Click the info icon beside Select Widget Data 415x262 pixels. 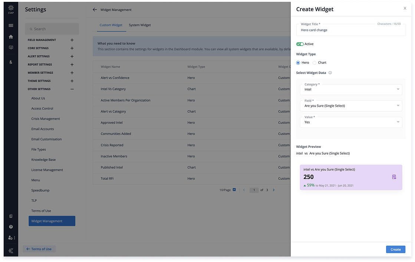point(330,73)
